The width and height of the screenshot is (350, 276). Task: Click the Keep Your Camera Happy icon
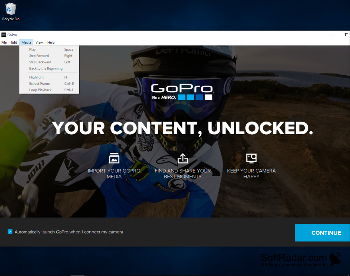coord(251,158)
